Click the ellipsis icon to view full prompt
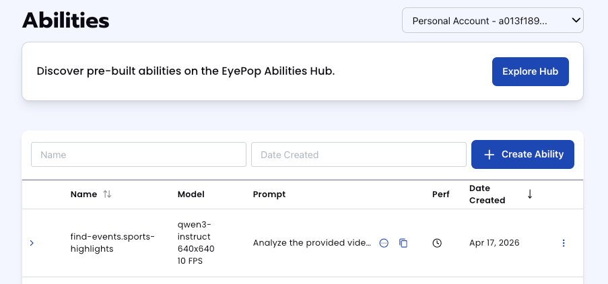 (384, 243)
